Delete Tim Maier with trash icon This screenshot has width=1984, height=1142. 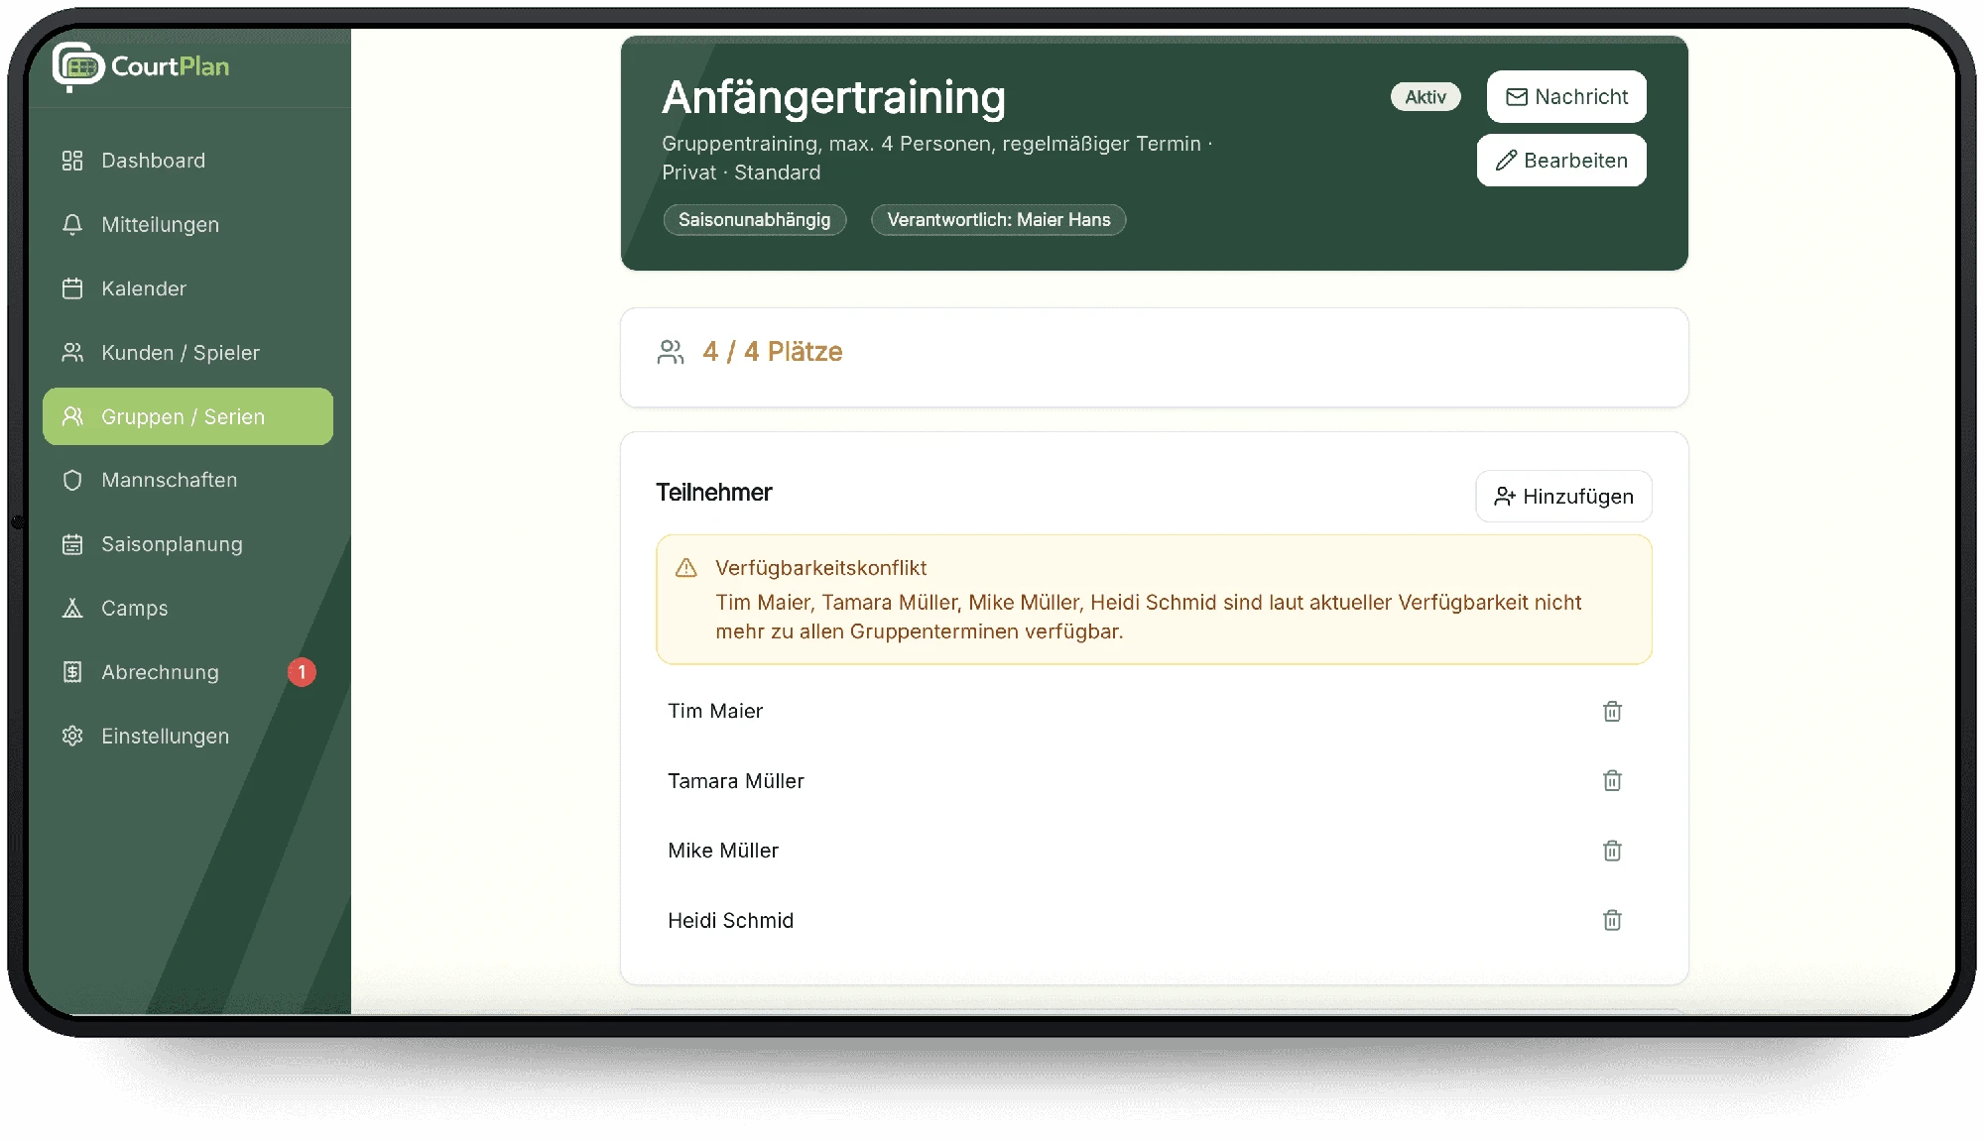1612,711
